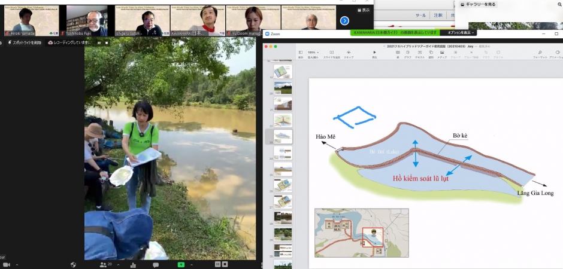Expand share screen options caret

(192, 265)
